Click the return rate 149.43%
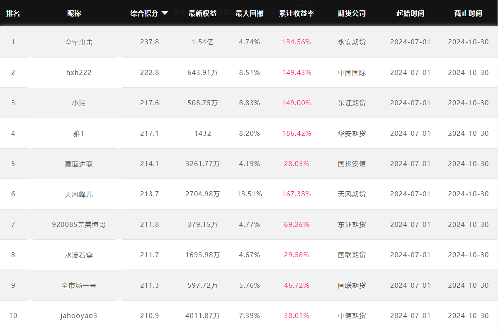The height and width of the screenshot is (330, 498). click(296, 72)
